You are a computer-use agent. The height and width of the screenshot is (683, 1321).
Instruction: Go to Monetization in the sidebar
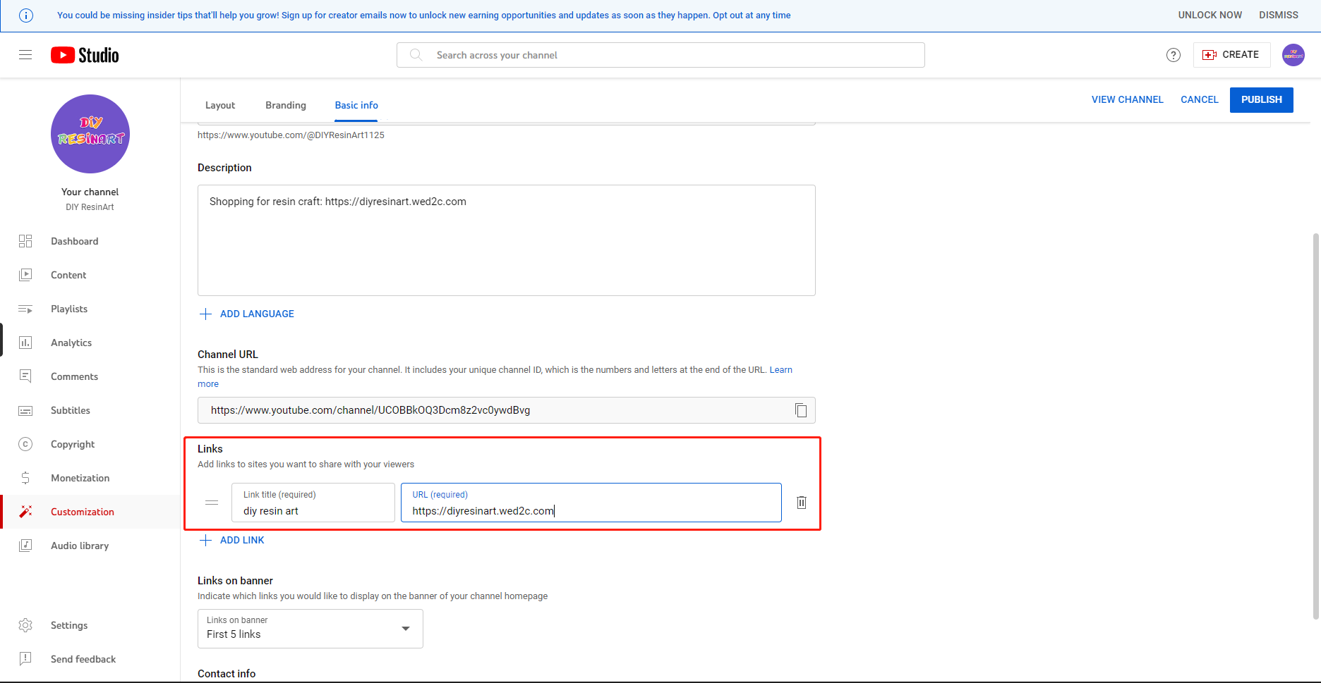click(80, 478)
